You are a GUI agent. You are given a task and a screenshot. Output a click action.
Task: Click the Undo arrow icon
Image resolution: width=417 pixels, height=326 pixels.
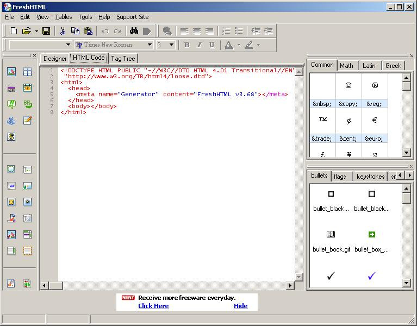[x=105, y=32]
